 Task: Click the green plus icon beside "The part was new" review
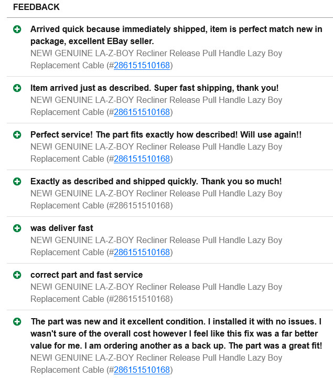17,321
